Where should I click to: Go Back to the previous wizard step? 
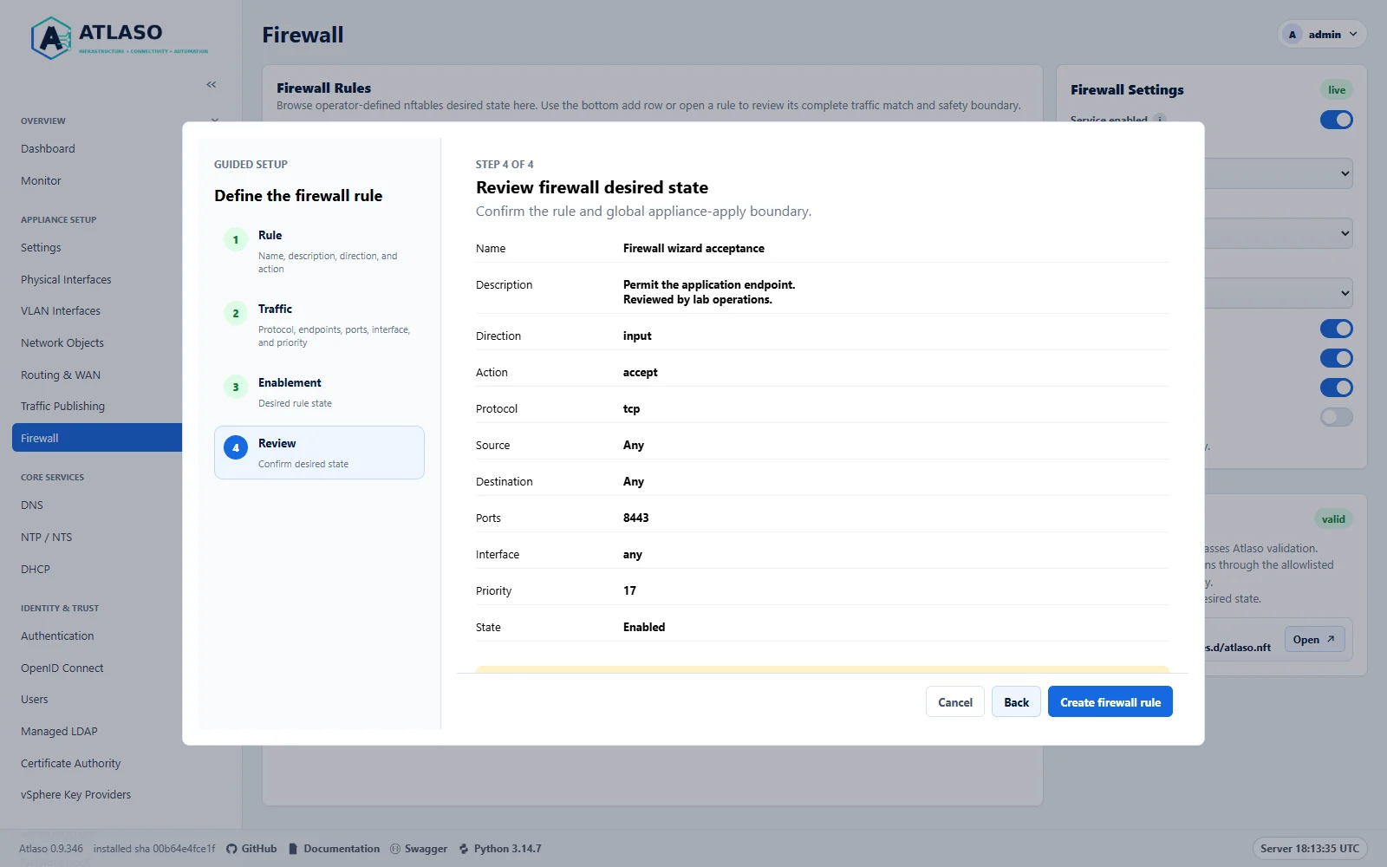coord(1016,702)
